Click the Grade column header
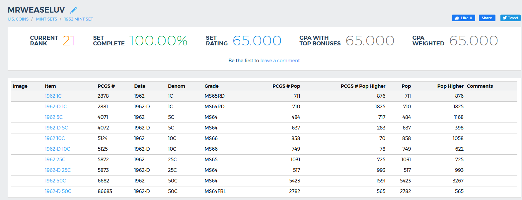 [x=211, y=86]
